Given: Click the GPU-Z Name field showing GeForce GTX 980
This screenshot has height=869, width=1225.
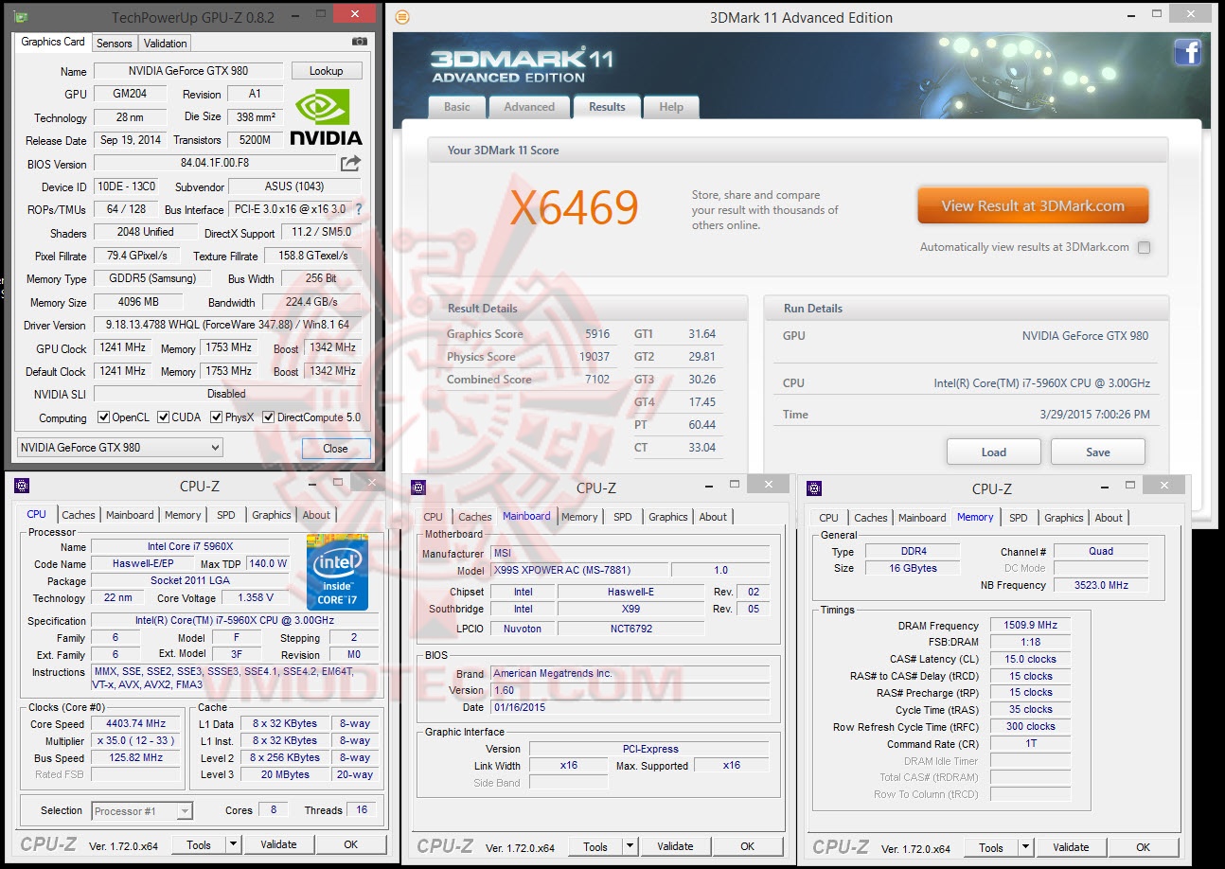Looking at the screenshot, I should pos(187,71).
